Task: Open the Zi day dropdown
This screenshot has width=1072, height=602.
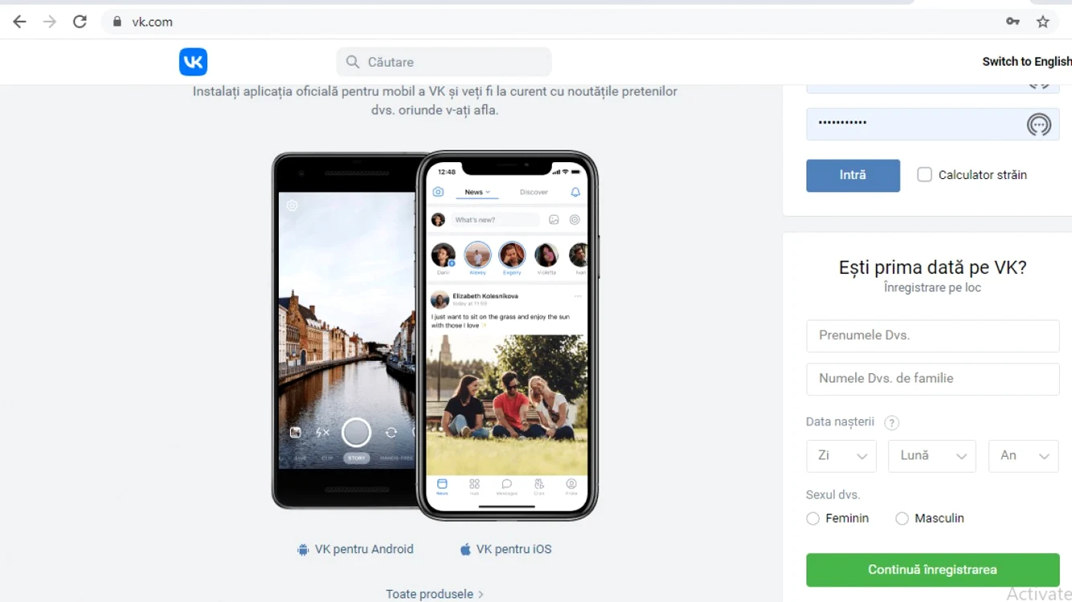Action: click(x=841, y=456)
